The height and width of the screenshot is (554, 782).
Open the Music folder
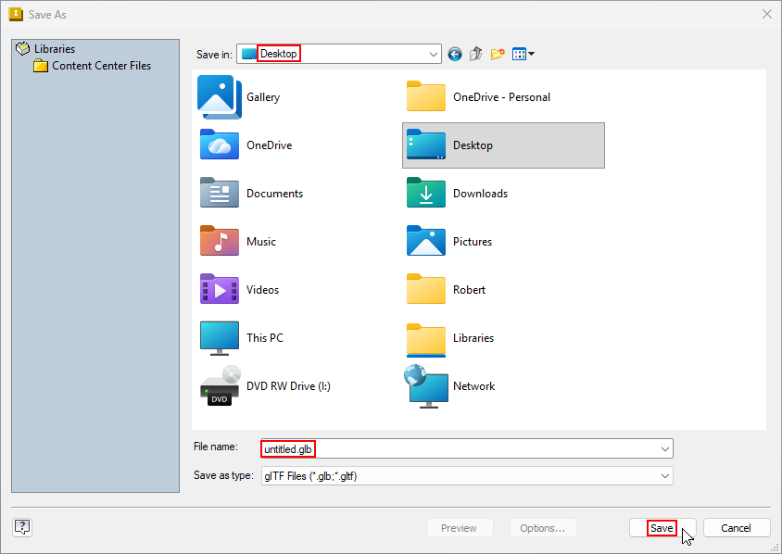click(x=221, y=242)
